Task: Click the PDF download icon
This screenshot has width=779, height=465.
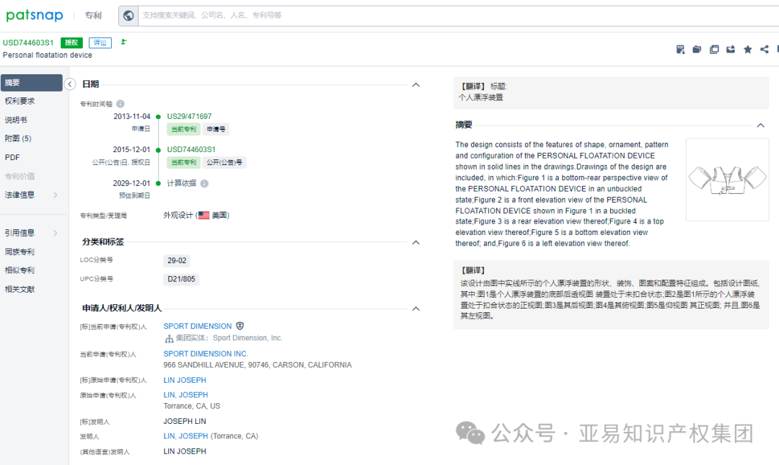Action: 680,49
